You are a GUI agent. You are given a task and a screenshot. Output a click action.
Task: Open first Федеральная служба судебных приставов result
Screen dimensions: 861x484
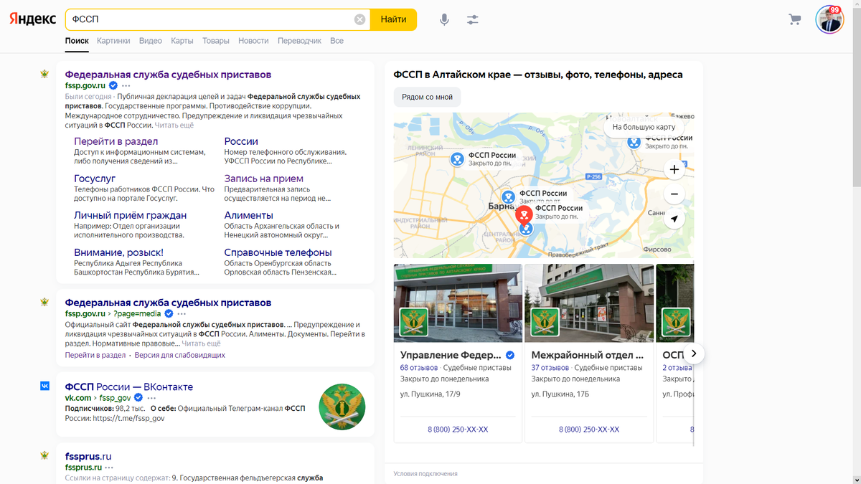coord(168,74)
